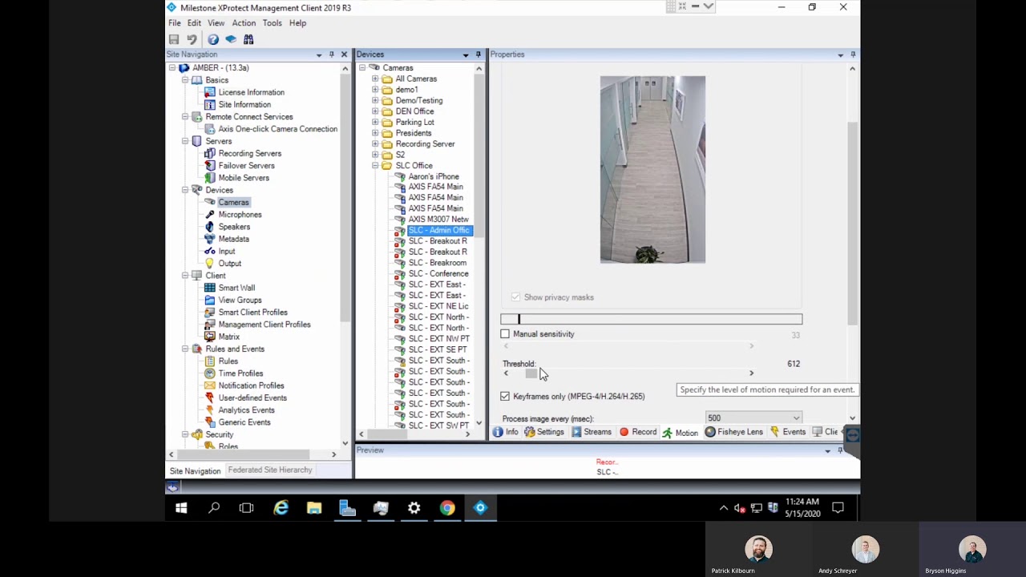Select the Output lightbulb icon

click(x=210, y=264)
